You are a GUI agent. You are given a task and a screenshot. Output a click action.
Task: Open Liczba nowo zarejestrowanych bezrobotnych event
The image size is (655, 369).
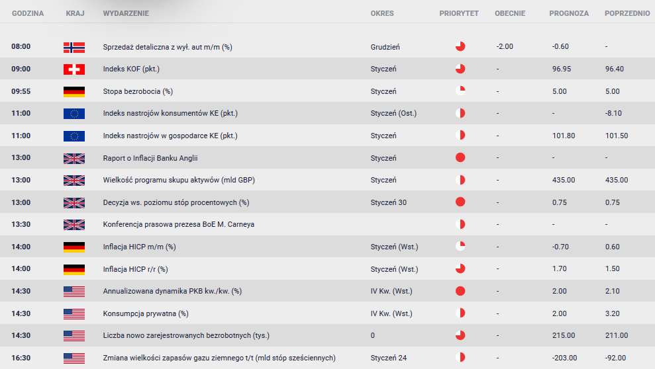coord(186,336)
